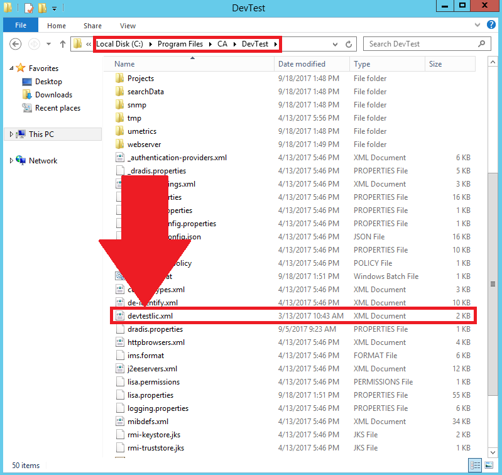Open the Share ribbon tab
This screenshot has height=475, width=502.
pos(92,26)
